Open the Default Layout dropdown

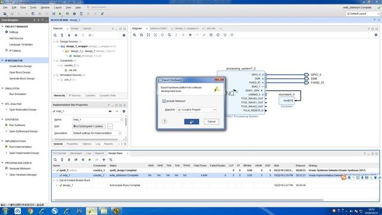363,14
